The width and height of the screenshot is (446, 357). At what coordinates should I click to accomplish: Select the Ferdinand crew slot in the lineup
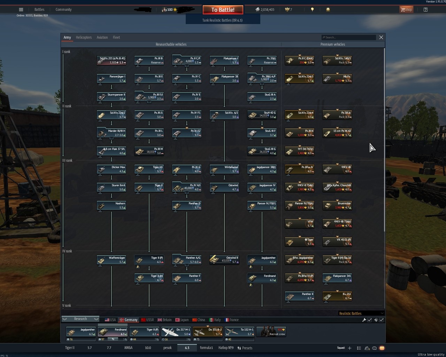click(x=112, y=332)
